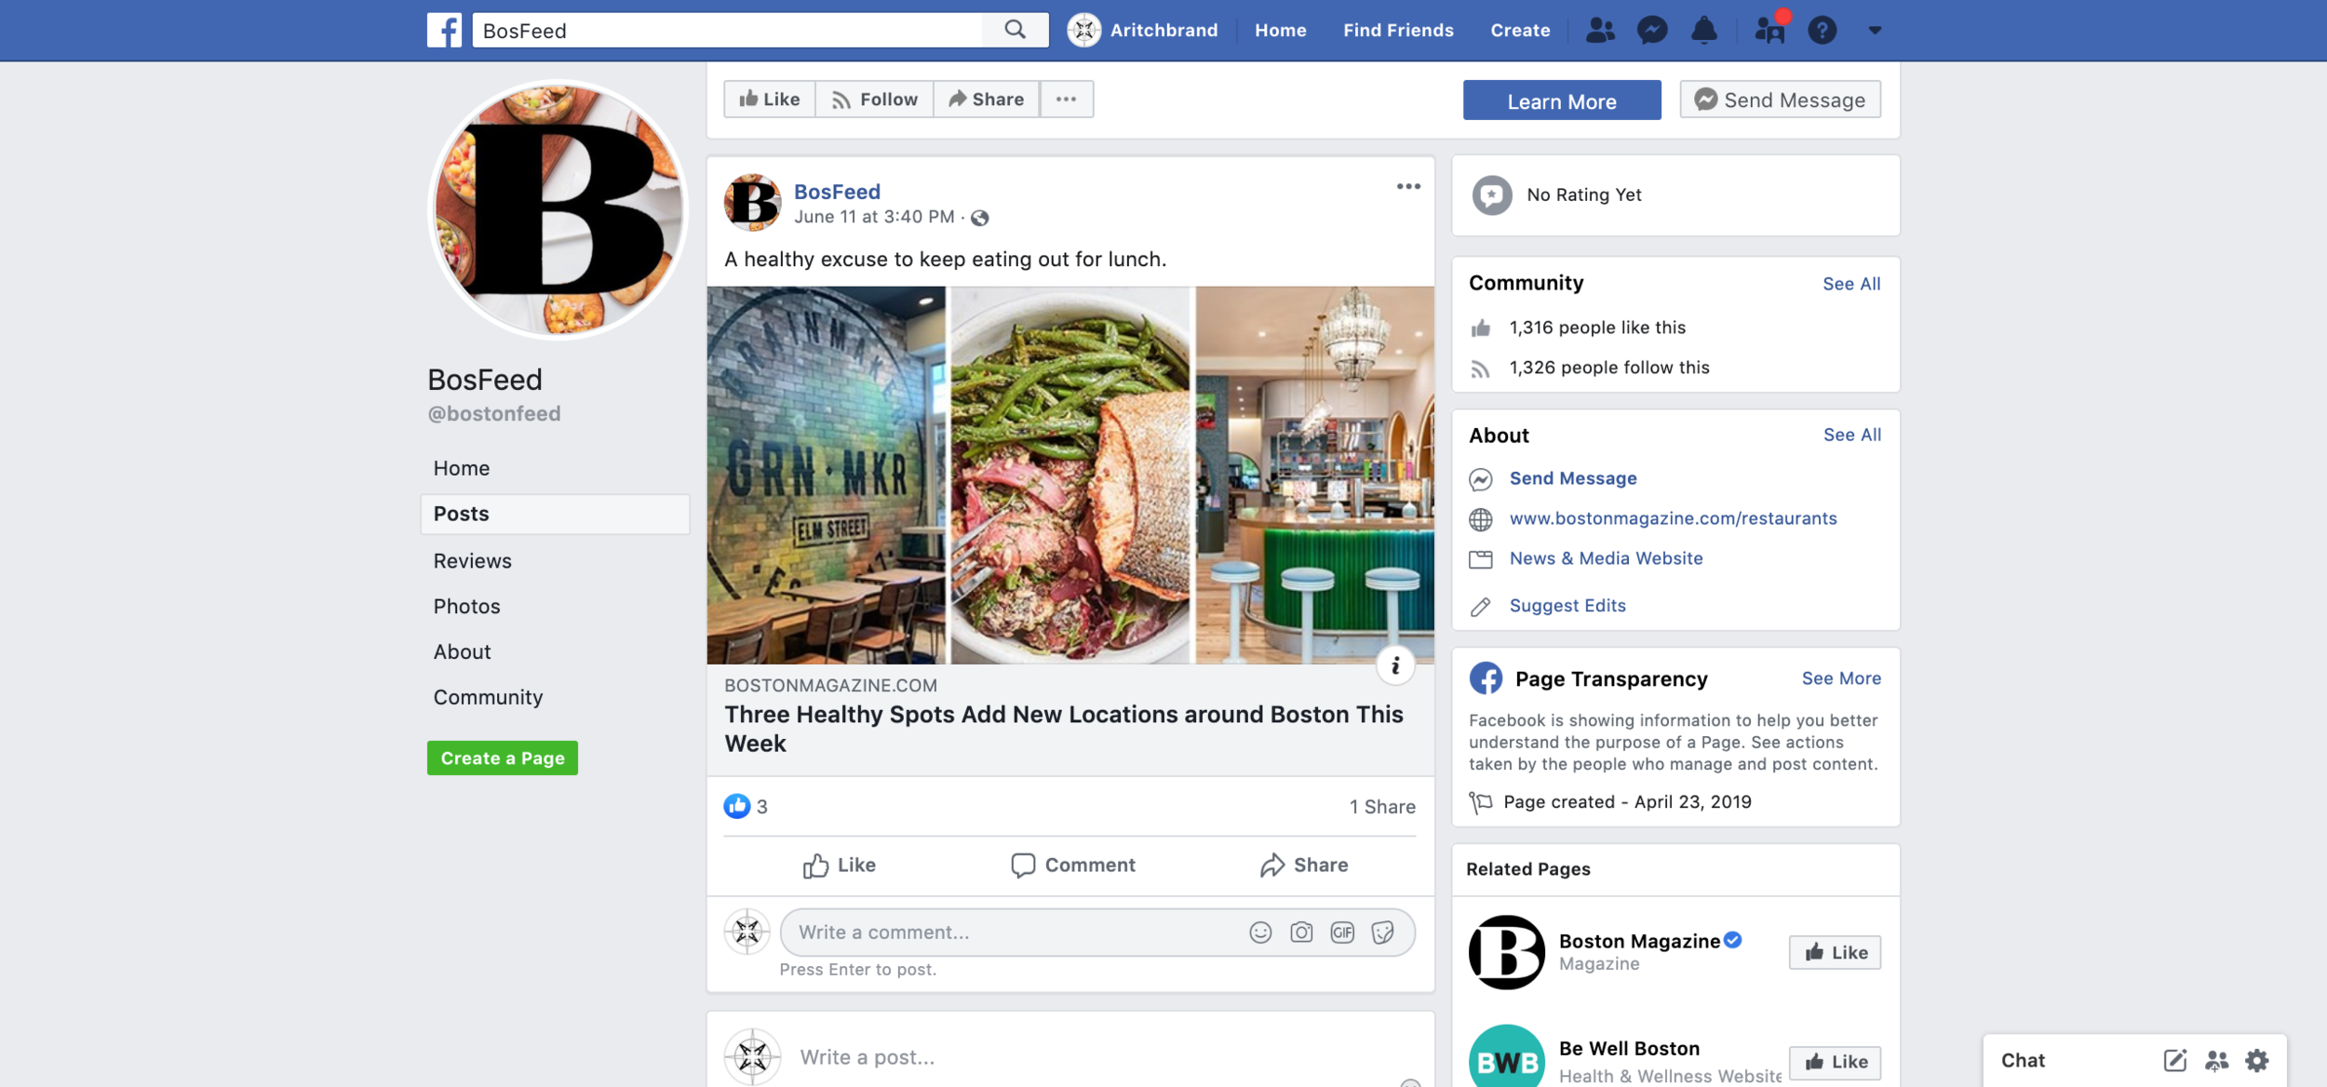Click the Comment button under the post
This screenshot has width=2327, height=1087.
tap(1073, 866)
